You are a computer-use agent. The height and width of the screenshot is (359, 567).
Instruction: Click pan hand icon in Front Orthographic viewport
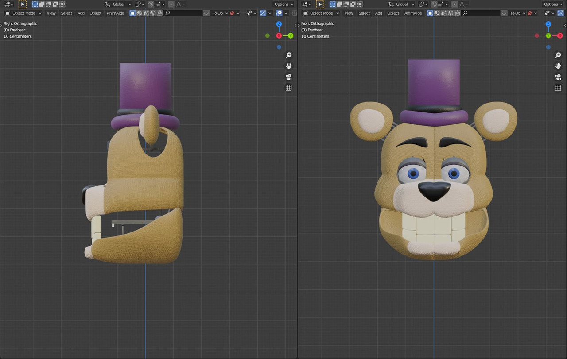coord(558,66)
